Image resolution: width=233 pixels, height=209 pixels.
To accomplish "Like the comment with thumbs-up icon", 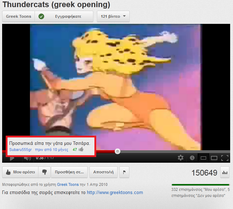I will [x=81, y=149].
